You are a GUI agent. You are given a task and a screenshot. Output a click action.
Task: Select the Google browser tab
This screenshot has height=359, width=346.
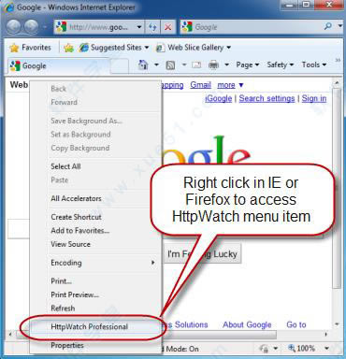click(58, 65)
